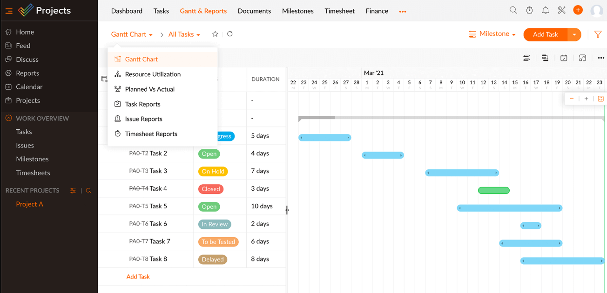Screen dimensions: 607x293
Task: Open the column chooser icon in task table
Action: point(104,79)
